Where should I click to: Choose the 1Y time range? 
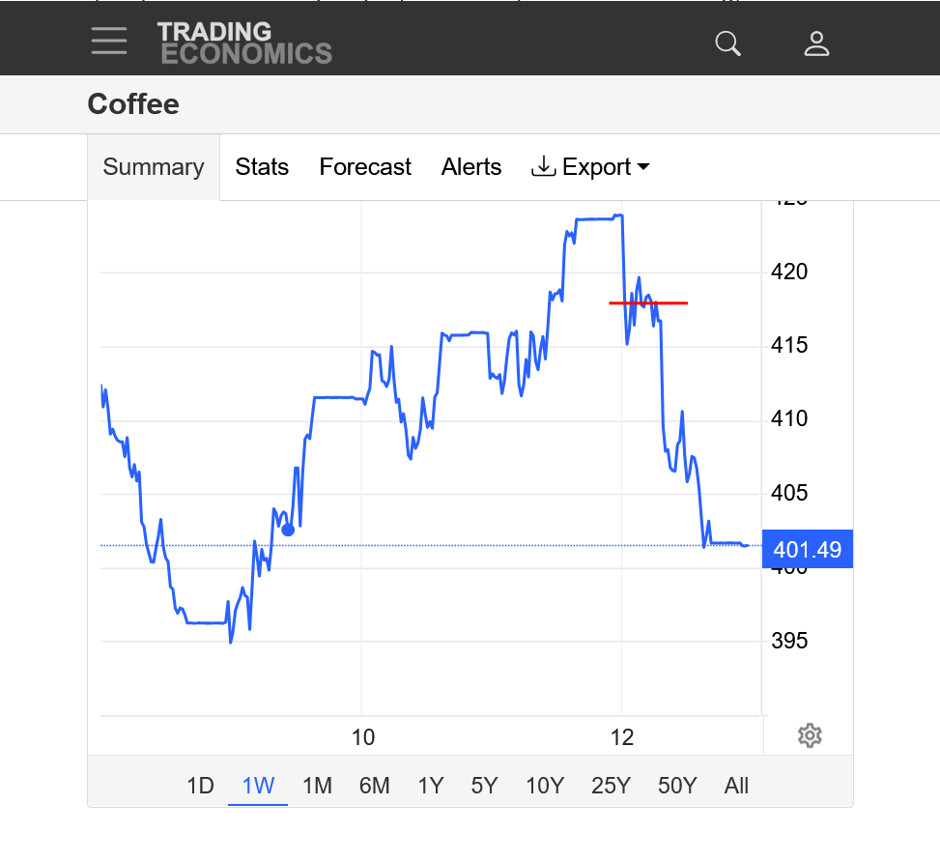[430, 786]
